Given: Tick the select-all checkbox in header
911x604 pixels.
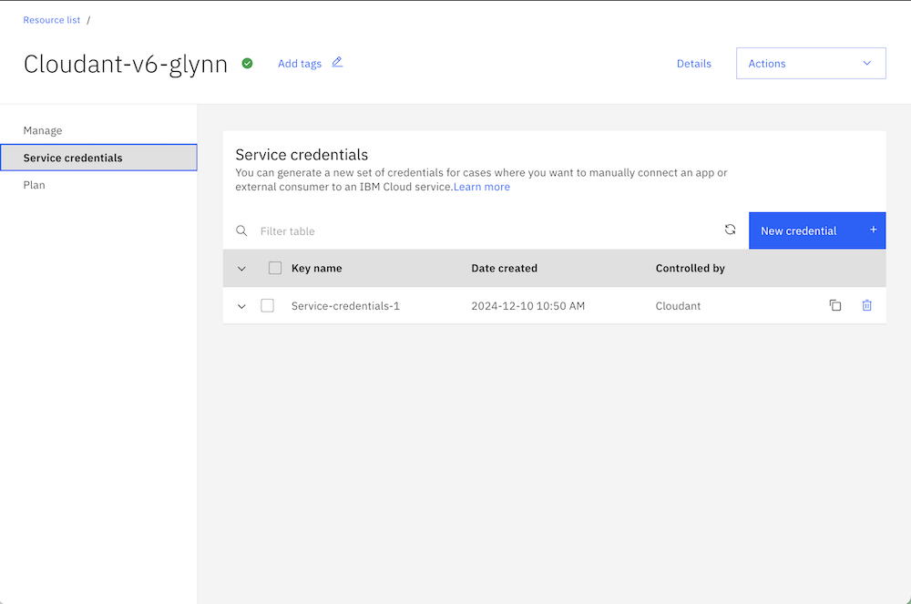Looking at the screenshot, I should point(275,268).
